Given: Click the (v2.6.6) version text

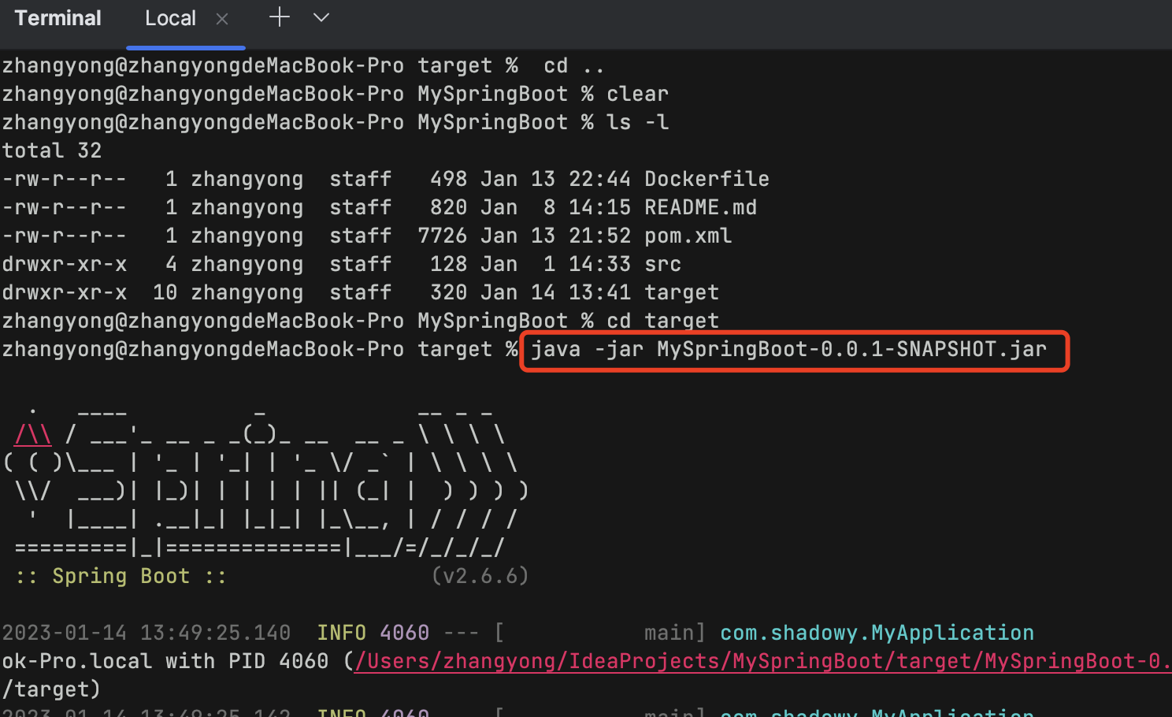Looking at the screenshot, I should (x=480, y=576).
